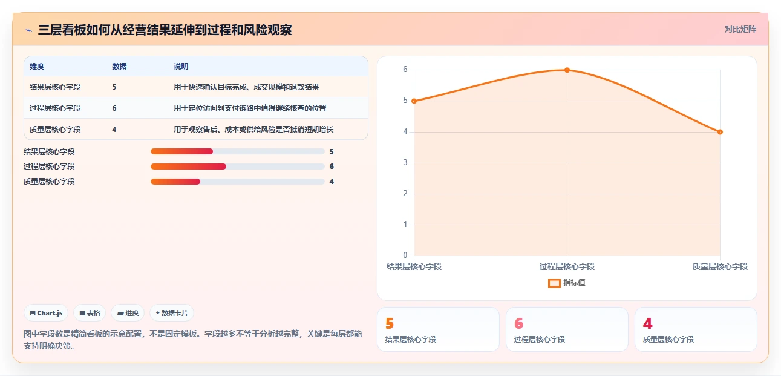This screenshot has width=781, height=376.
Task: Click the footnote paragraph starting 图中字段数是精简看板
Action: click(x=193, y=340)
